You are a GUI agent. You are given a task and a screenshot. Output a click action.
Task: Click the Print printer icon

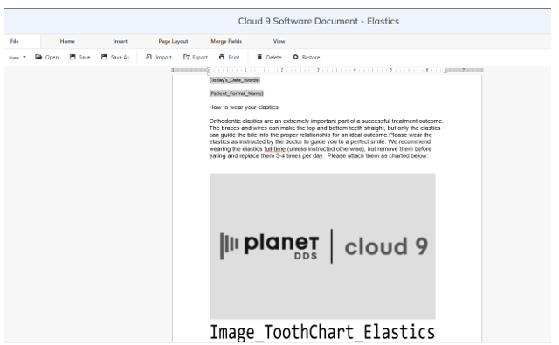pos(222,57)
